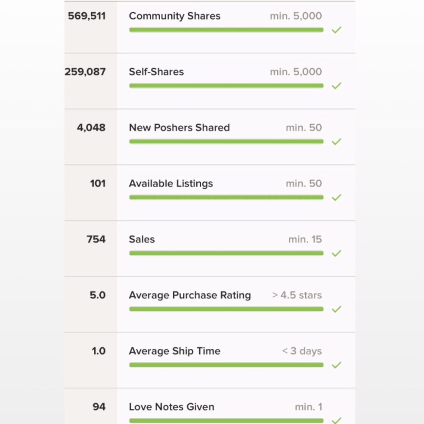Click the Sales progress bar

point(226,253)
